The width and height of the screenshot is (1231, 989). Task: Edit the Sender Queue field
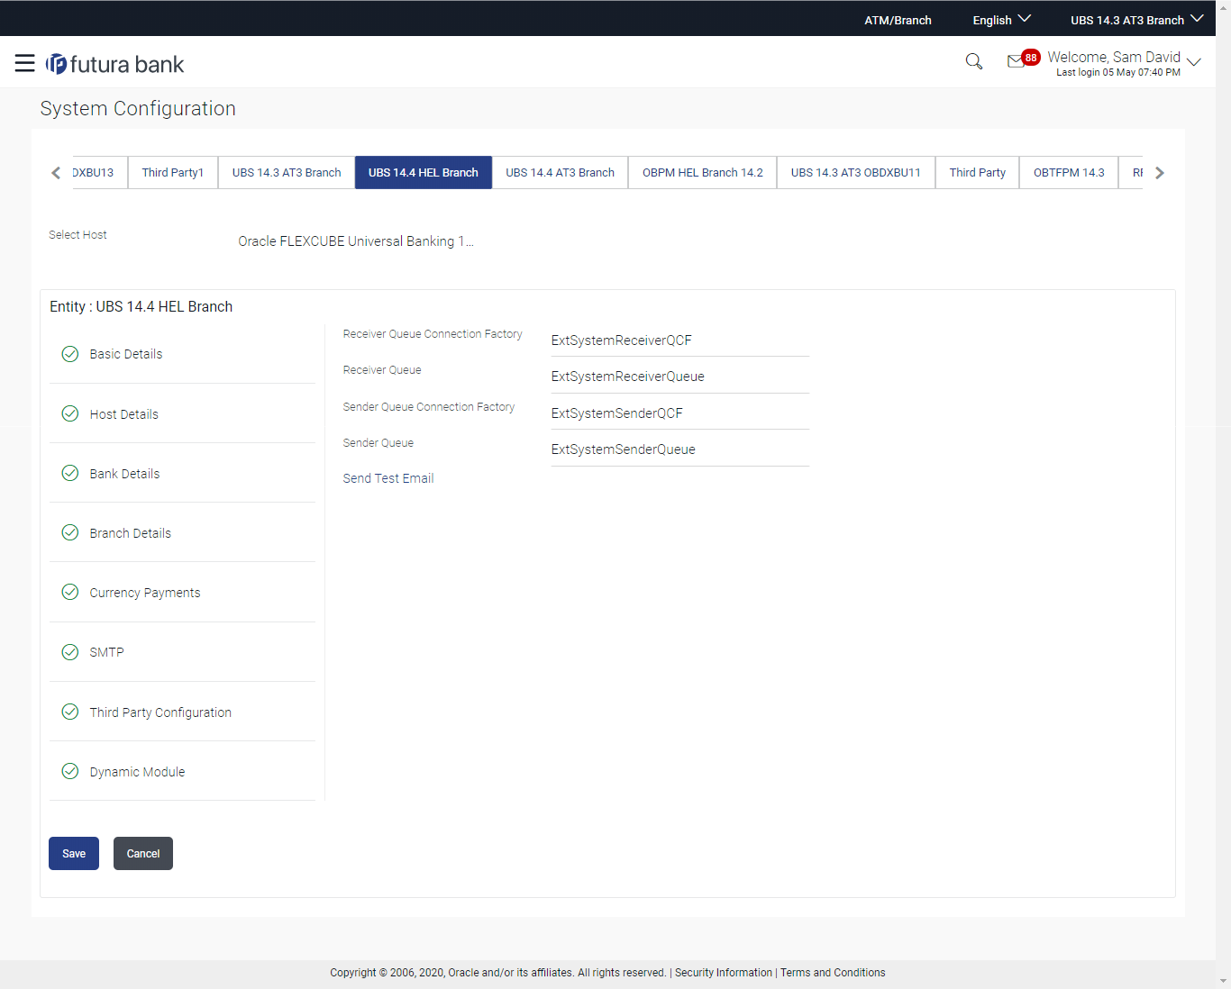pyautogui.click(x=680, y=449)
